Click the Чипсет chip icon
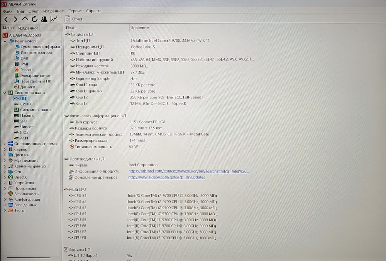Image resolution: width=386 pixels, height=261 pixels. [17, 127]
